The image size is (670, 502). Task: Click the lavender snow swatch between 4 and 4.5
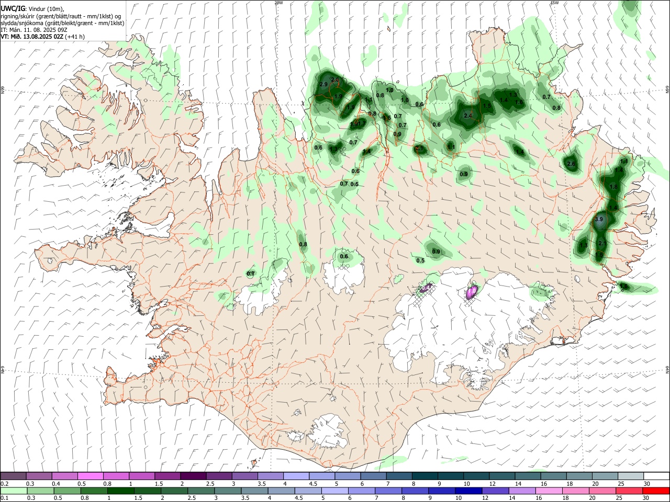tap(296, 476)
